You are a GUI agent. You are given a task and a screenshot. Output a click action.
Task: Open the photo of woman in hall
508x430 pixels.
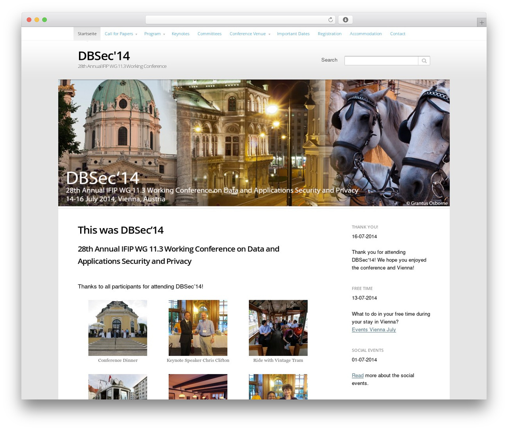(278, 387)
